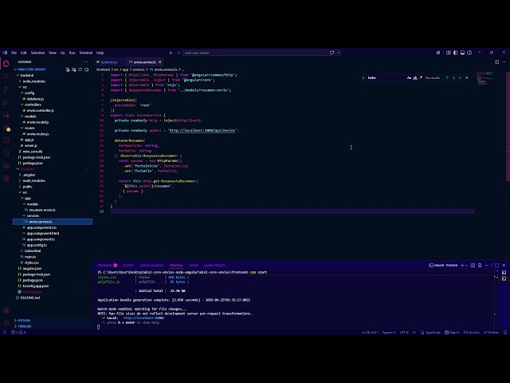Screen dimensions: 510x383
Task: Toggle the primary side bar
Action: point(455,53)
